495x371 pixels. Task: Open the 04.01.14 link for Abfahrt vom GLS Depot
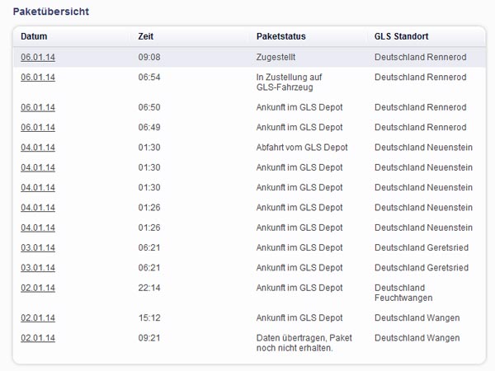(38, 148)
